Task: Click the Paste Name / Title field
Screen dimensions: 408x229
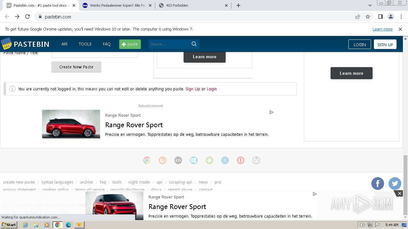Action: (95, 55)
